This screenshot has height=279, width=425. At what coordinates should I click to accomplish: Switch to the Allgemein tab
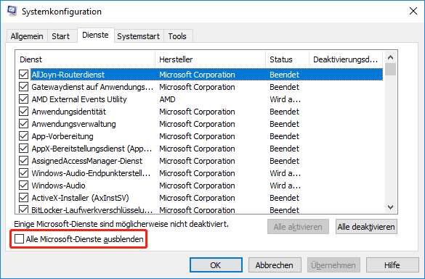click(x=27, y=36)
